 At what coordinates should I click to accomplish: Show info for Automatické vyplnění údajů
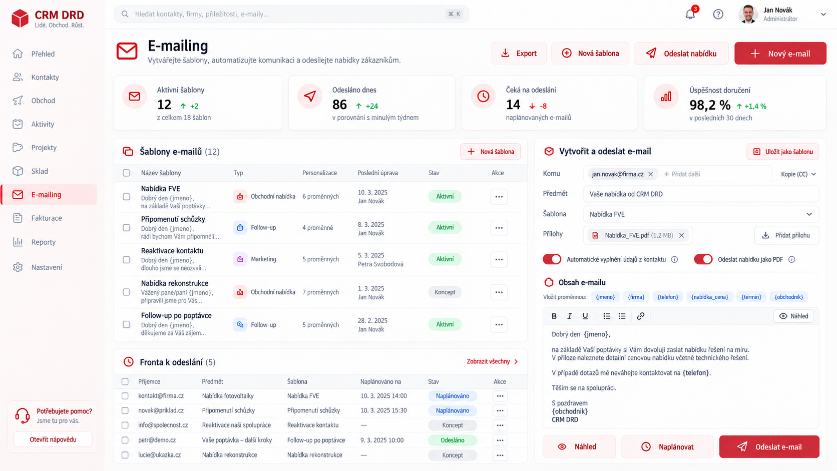[x=674, y=259]
